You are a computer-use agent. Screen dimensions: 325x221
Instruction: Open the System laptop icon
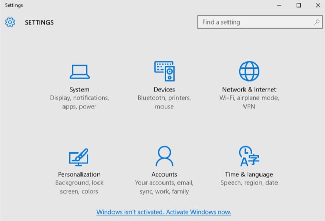[79, 72]
